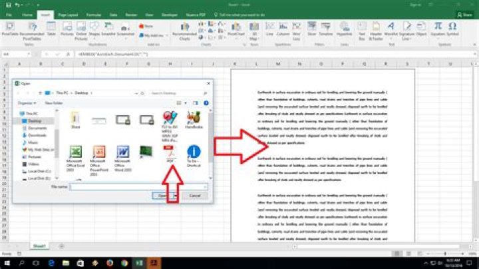This screenshot has height=269, width=479.
Task: Click the Search Desktop box
Action: click(179, 93)
